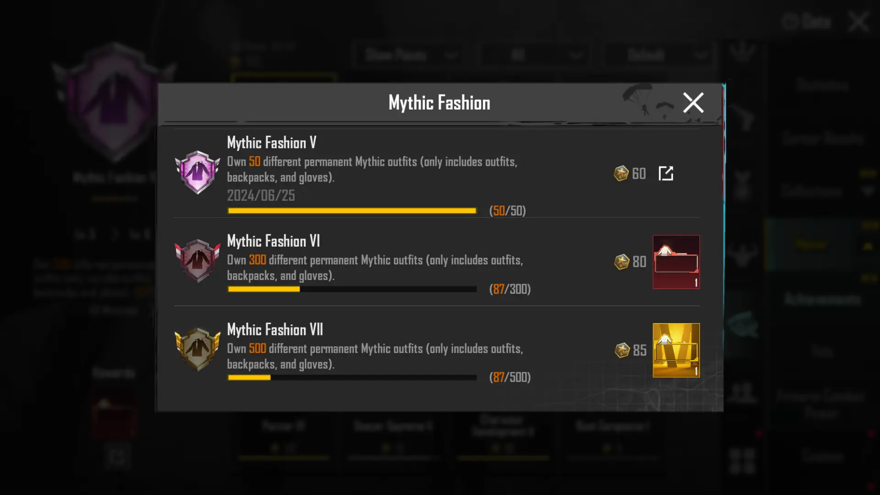
Task: Close the Mythic Fashion dialog
Action: (x=693, y=103)
